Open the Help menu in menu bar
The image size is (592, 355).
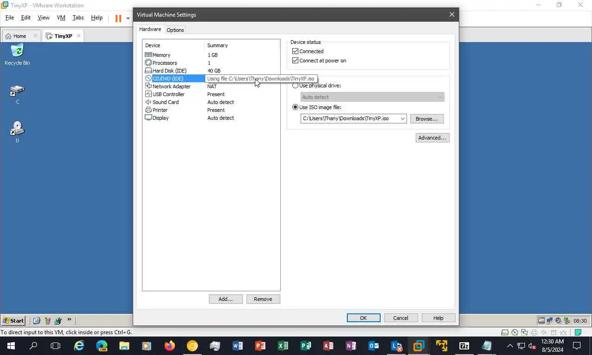(97, 18)
